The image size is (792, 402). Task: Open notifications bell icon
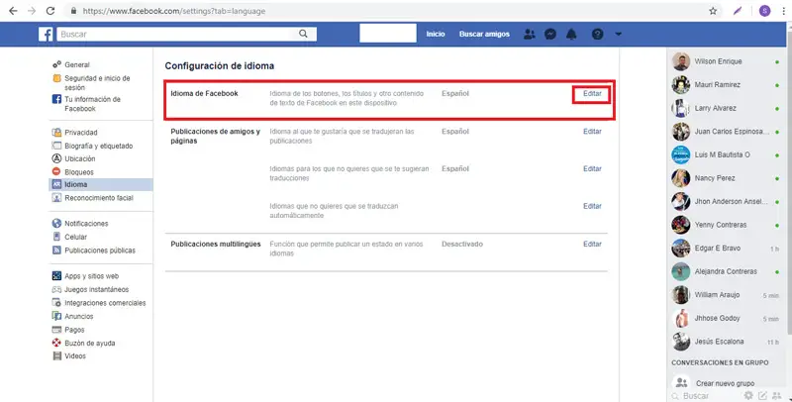point(571,34)
